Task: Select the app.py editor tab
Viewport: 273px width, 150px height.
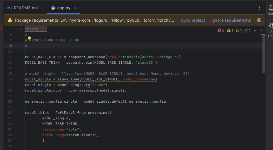Action: pyautogui.click(x=64, y=8)
